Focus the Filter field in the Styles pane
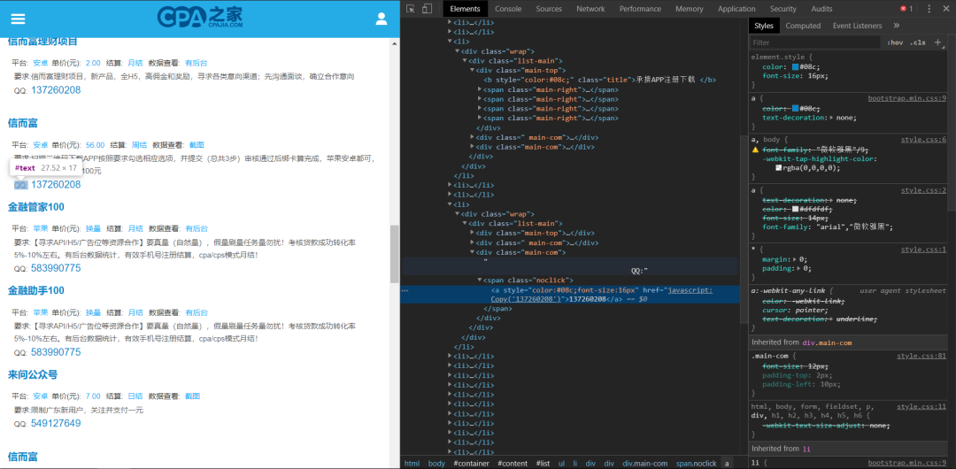This screenshot has width=956, height=469. coord(815,42)
